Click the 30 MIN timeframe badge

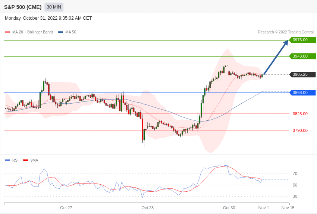click(54, 7)
